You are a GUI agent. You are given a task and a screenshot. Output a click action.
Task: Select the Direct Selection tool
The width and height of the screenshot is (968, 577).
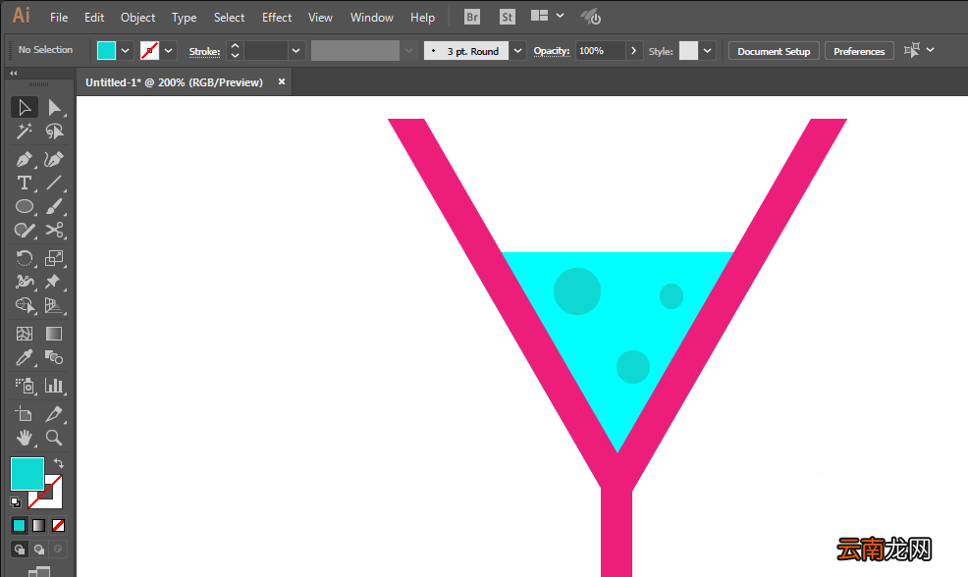click(x=54, y=107)
